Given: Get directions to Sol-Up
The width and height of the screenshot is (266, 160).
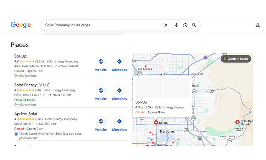Looking at the screenshot, I should pyautogui.click(x=119, y=62).
